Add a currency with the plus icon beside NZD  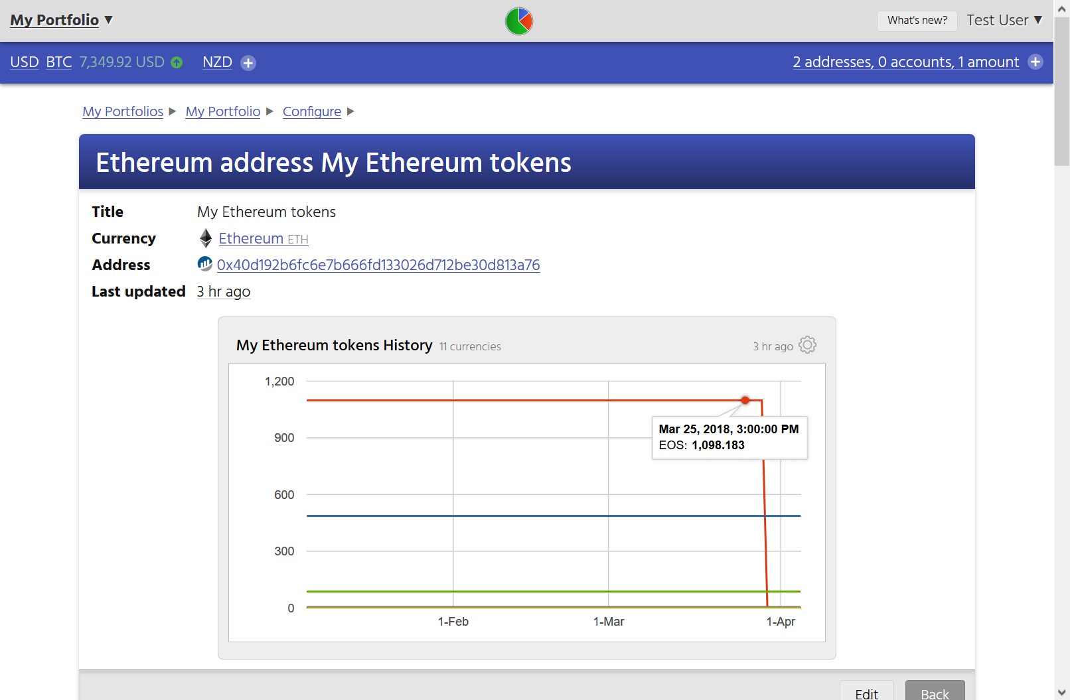point(248,63)
